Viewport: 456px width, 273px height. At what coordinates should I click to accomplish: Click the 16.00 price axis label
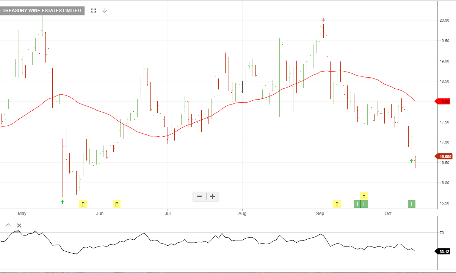click(x=444, y=183)
